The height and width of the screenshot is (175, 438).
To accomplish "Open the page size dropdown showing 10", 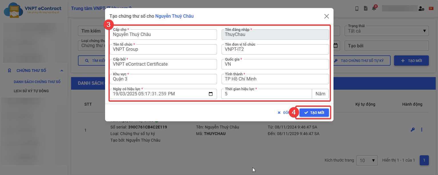I will (x=367, y=160).
